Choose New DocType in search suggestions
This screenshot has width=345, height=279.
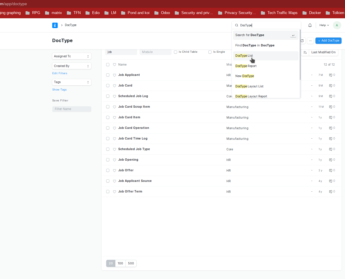[245, 76]
